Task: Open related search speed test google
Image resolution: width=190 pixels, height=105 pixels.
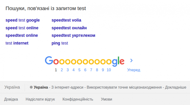Action: (x=22, y=20)
